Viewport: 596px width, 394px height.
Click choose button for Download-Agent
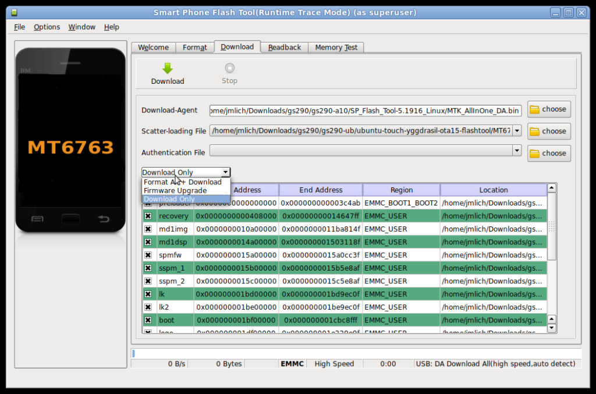[x=549, y=109]
